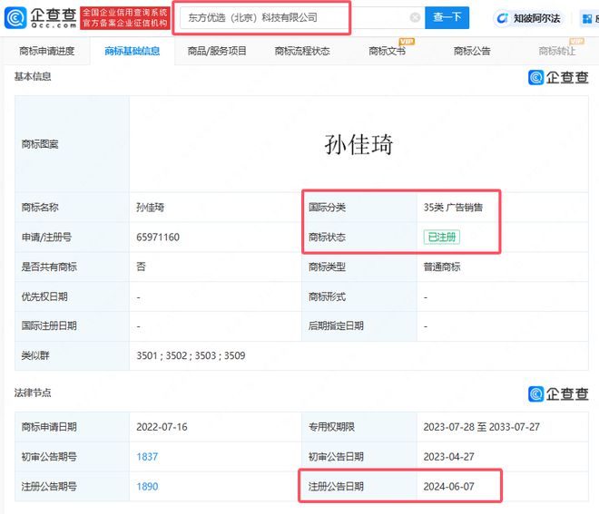Open registration announcement issue 1890 link
Viewport: 599px width, 514px height.
click(x=147, y=487)
